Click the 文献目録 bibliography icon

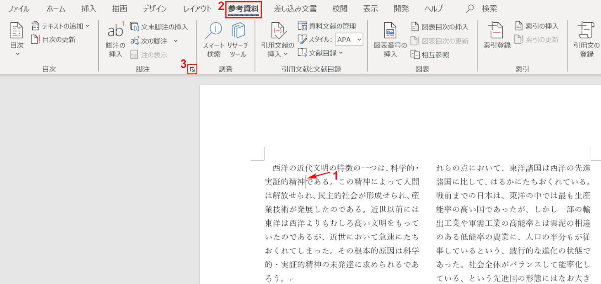[303, 53]
